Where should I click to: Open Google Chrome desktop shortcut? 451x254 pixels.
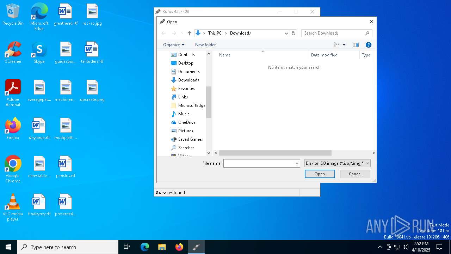click(13, 169)
